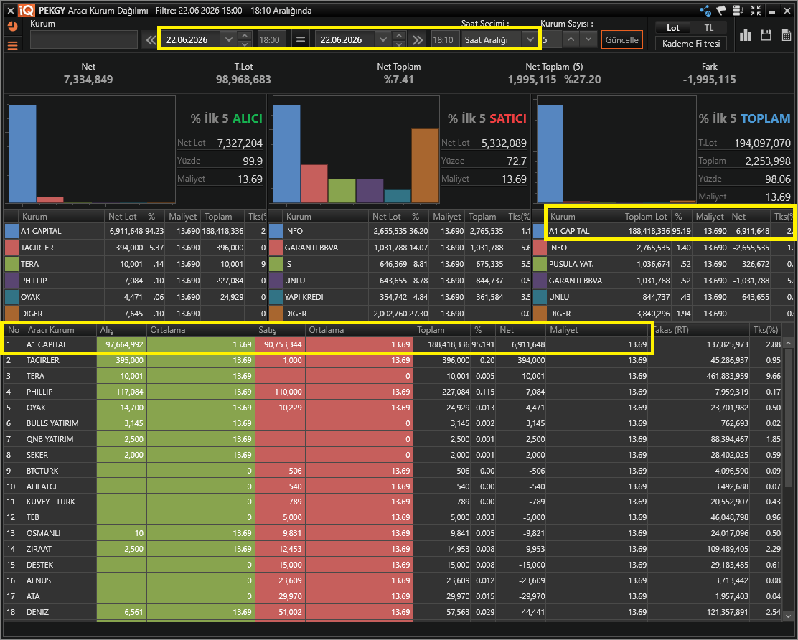The width and height of the screenshot is (798, 640).
Task: Click orange swatch beside DIGER in buyers table
Action: (11, 314)
